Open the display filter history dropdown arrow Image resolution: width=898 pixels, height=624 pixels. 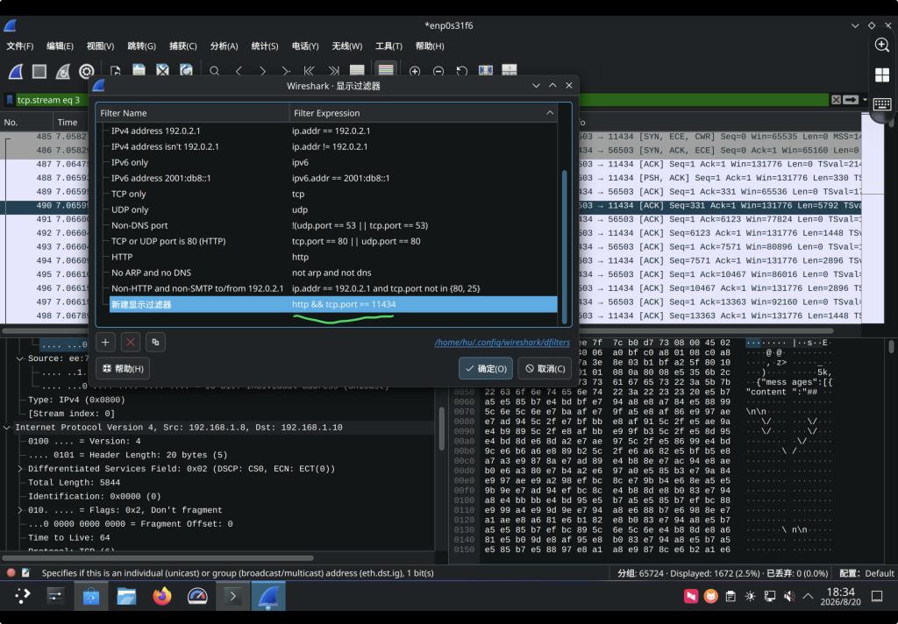click(x=865, y=100)
